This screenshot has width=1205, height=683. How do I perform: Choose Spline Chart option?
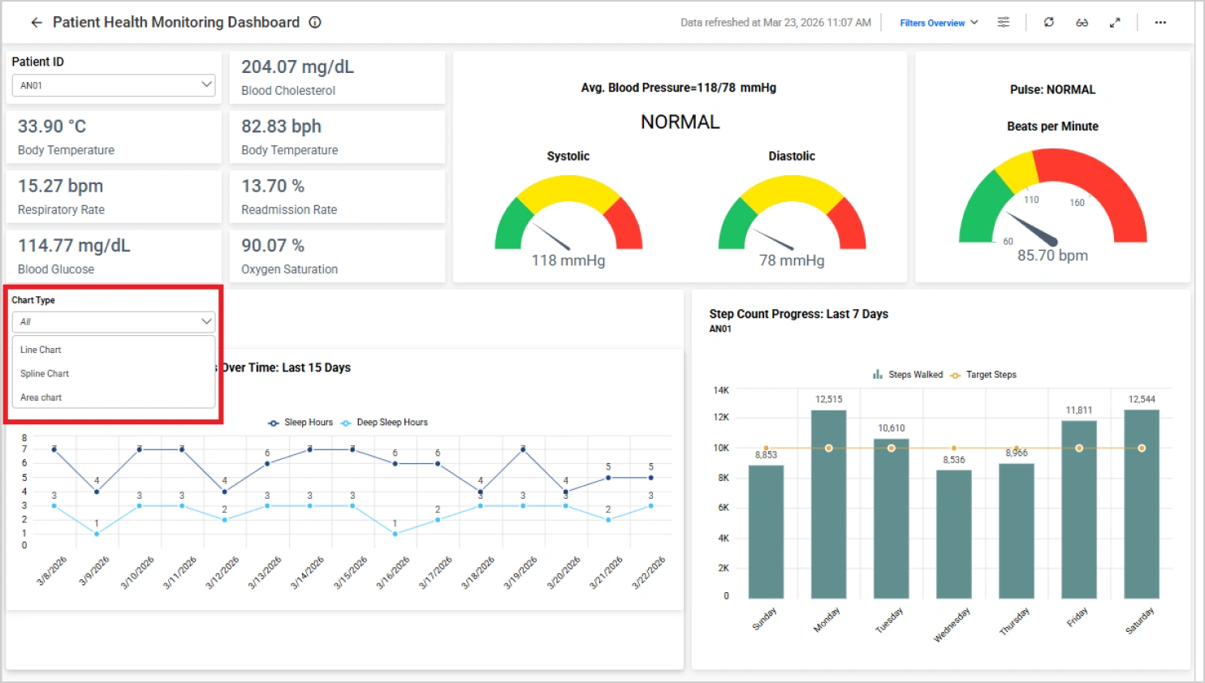point(114,374)
